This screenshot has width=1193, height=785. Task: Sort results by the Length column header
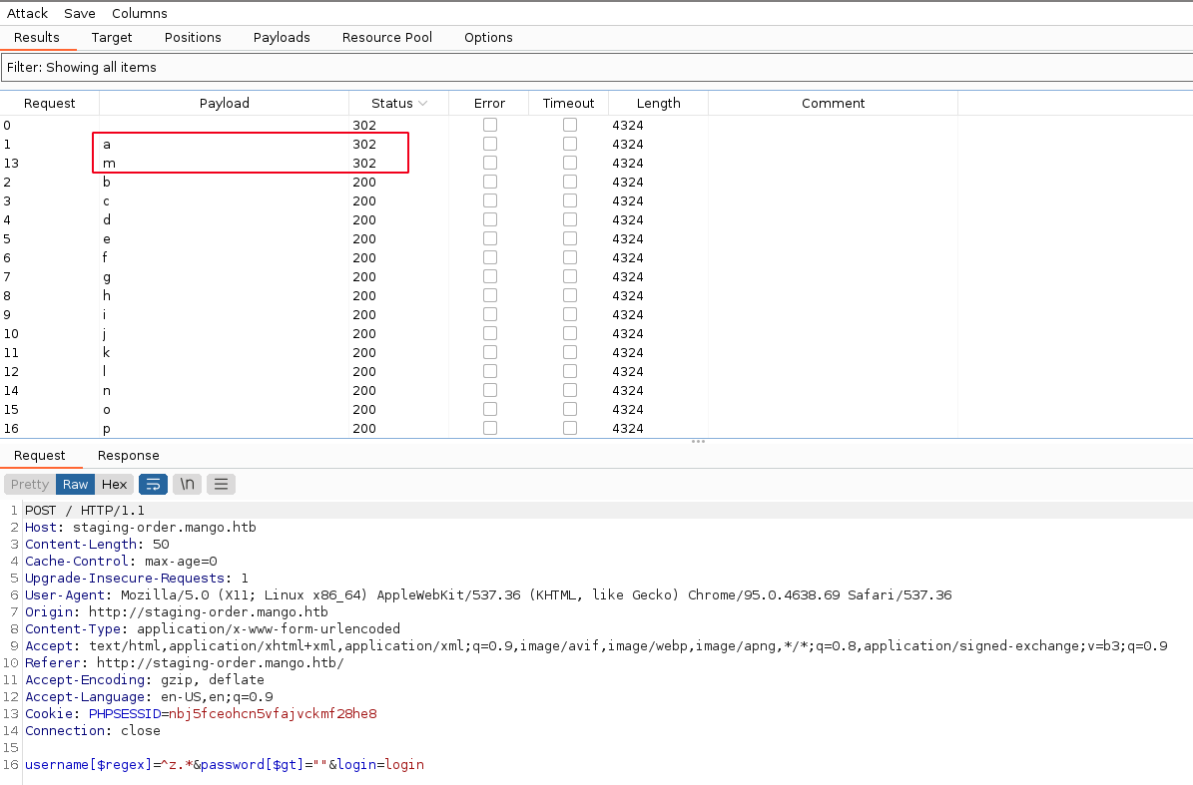tap(658, 104)
